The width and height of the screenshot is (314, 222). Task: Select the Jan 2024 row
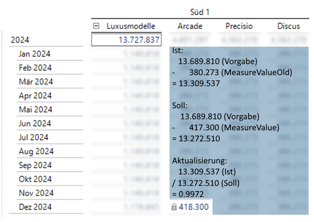pos(34,54)
